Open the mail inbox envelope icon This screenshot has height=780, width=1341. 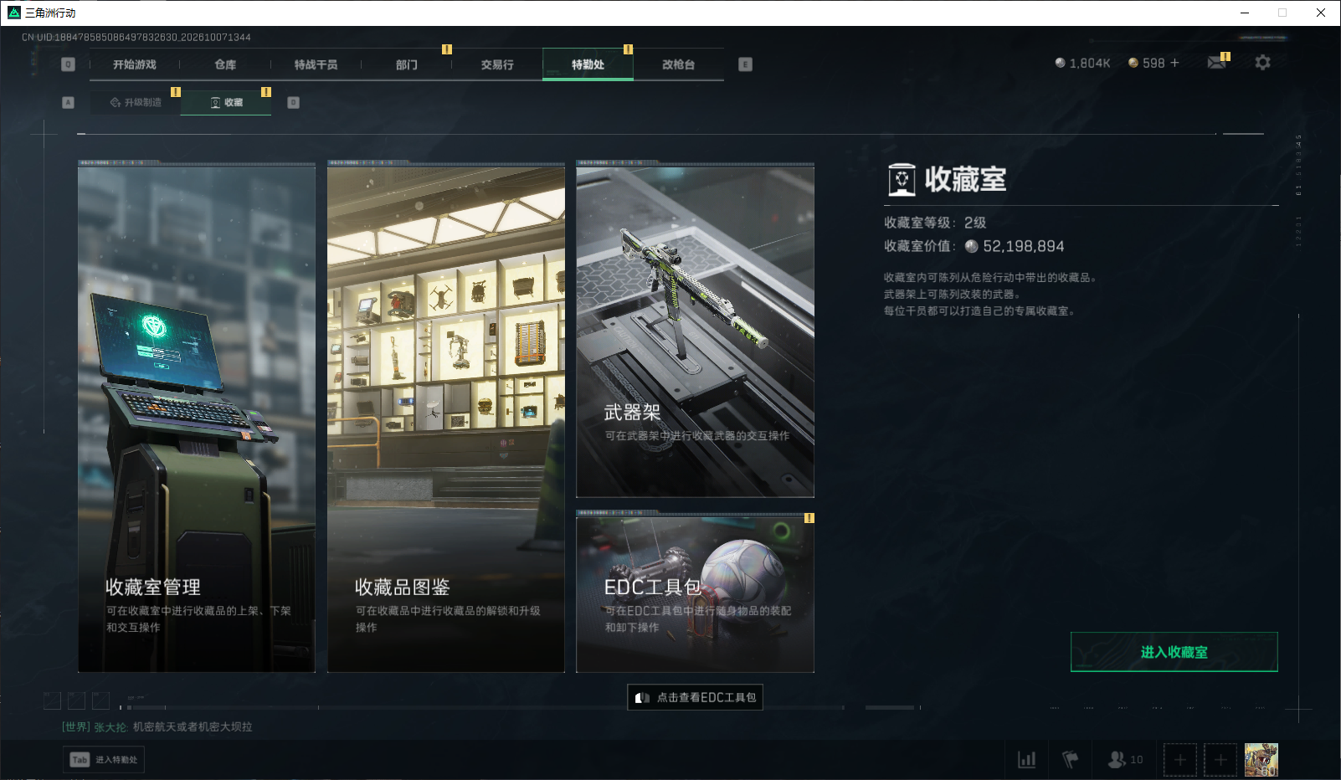(1216, 63)
